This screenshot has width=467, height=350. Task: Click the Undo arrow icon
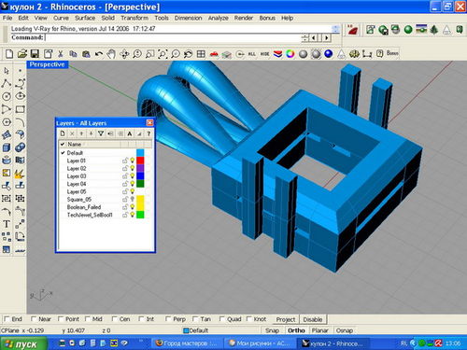click(99, 54)
